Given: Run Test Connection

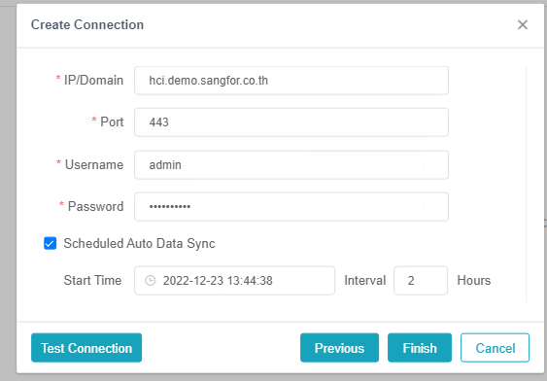Looking at the screenshot, I should click(86, 348).
